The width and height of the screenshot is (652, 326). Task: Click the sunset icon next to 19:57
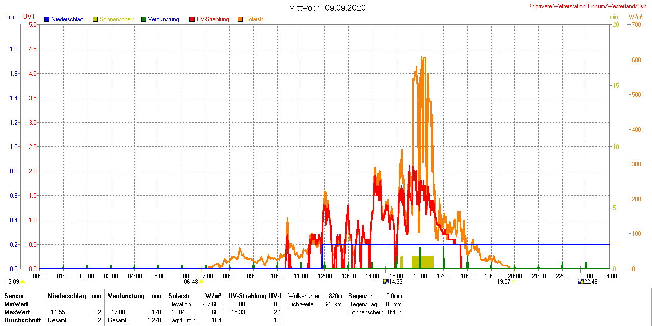coord(513,282)
